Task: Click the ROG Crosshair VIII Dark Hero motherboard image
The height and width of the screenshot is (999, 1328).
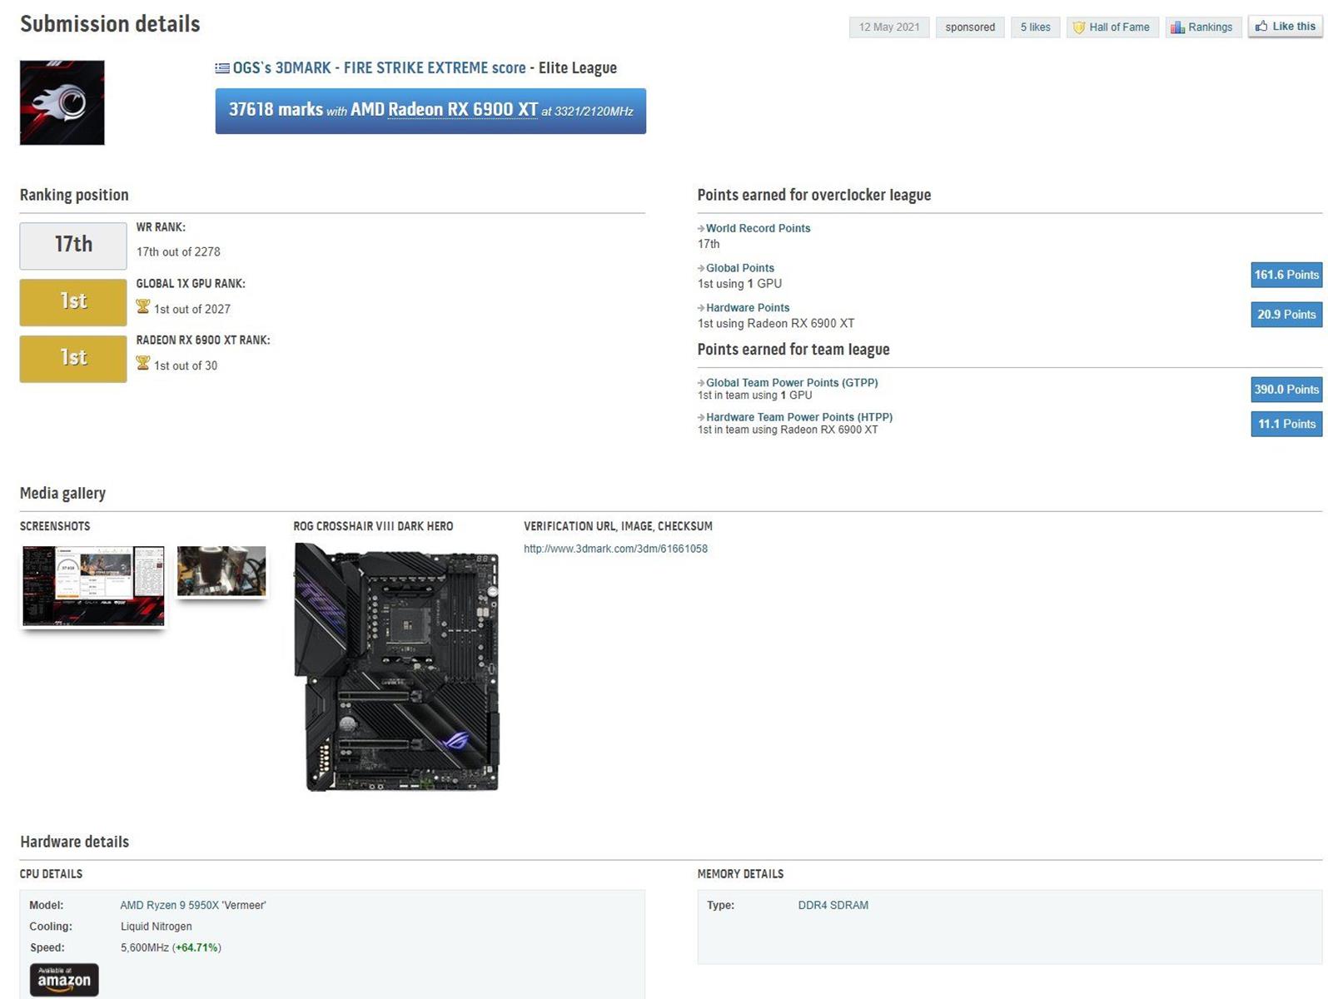Action: click(x=397, y=667)
